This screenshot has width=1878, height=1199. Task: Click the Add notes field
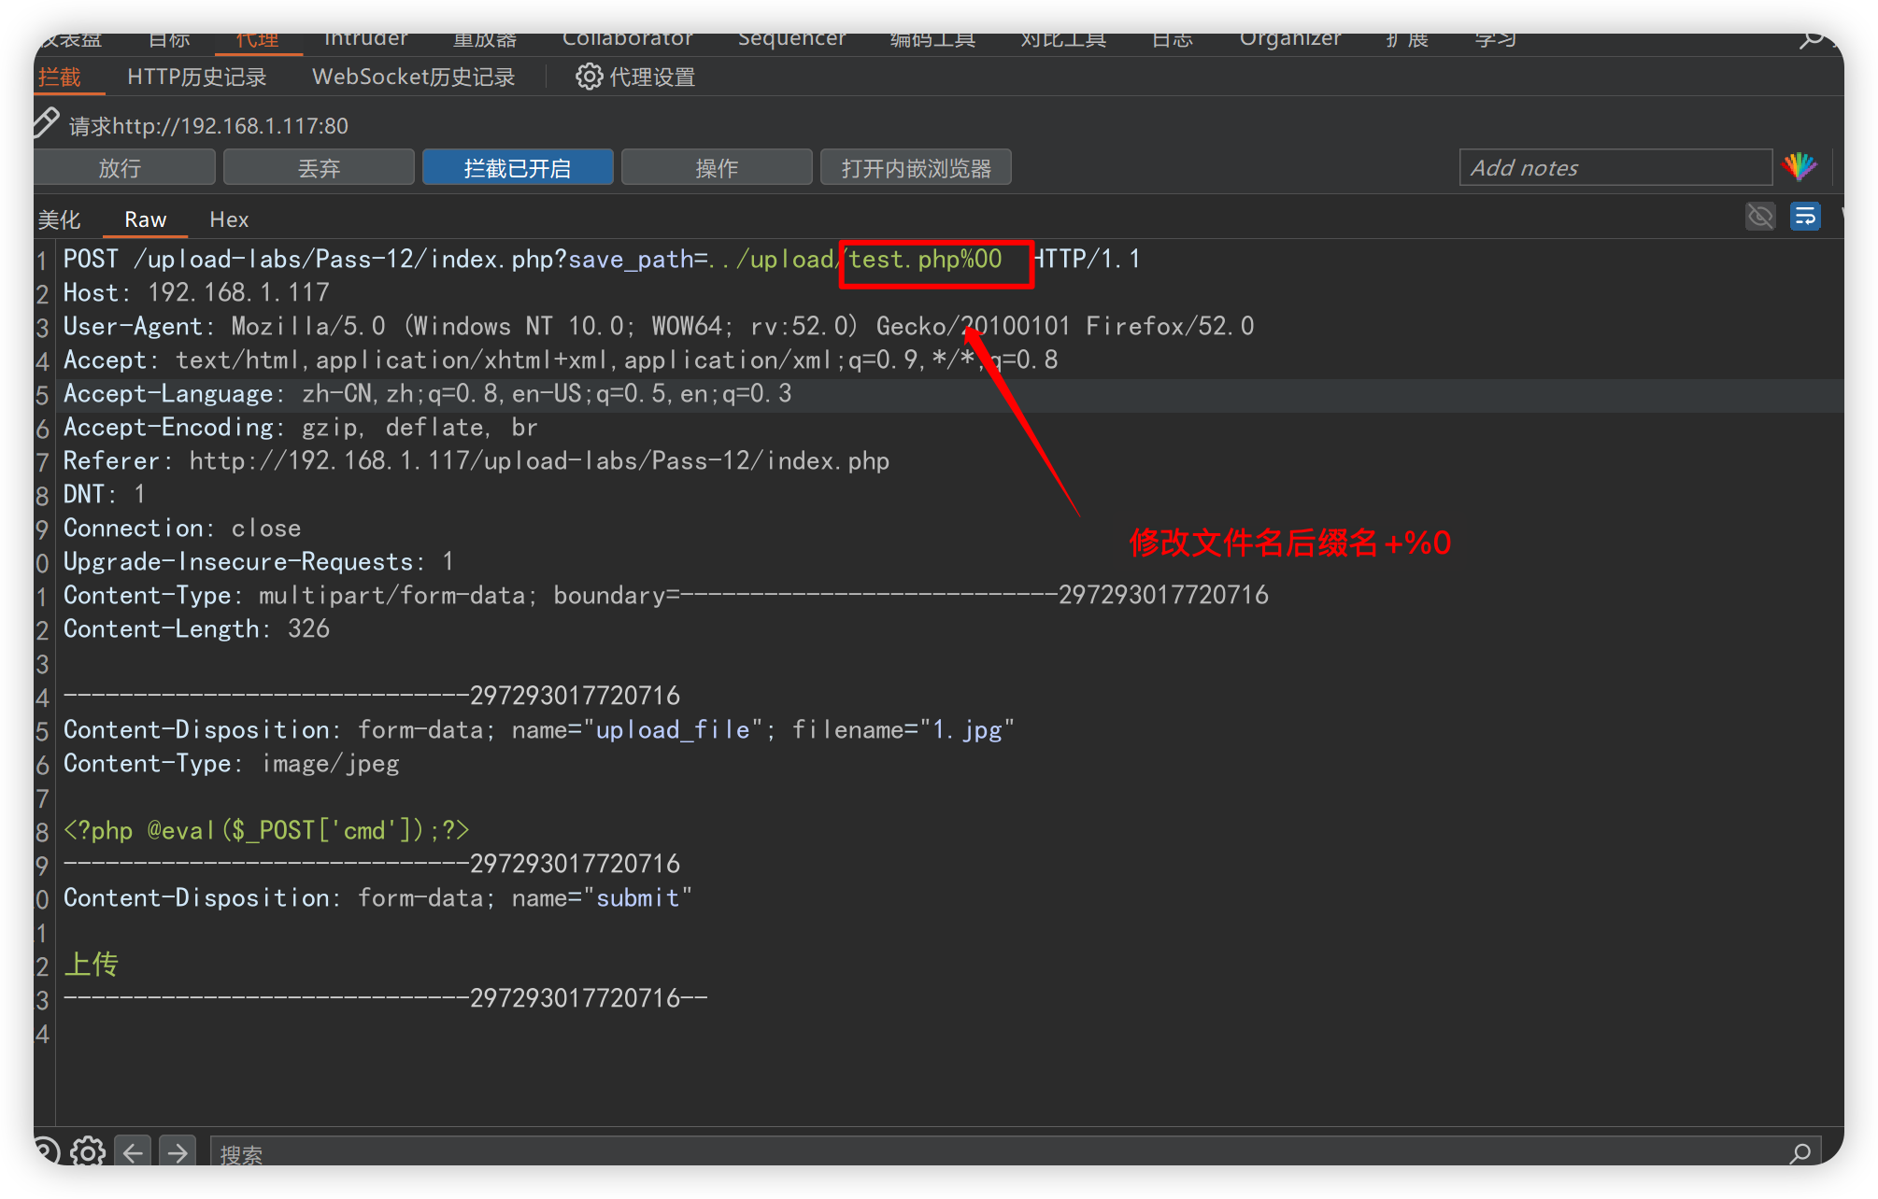click(x=1615, y=168)
